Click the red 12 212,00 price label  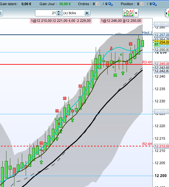point(162,146)
